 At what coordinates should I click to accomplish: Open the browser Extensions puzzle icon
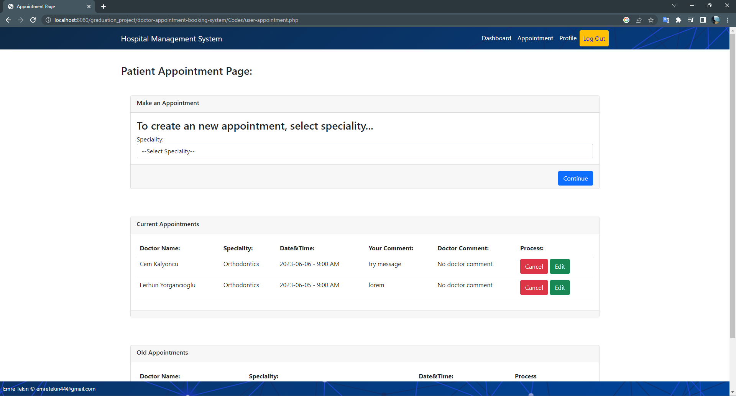point(678,20)
